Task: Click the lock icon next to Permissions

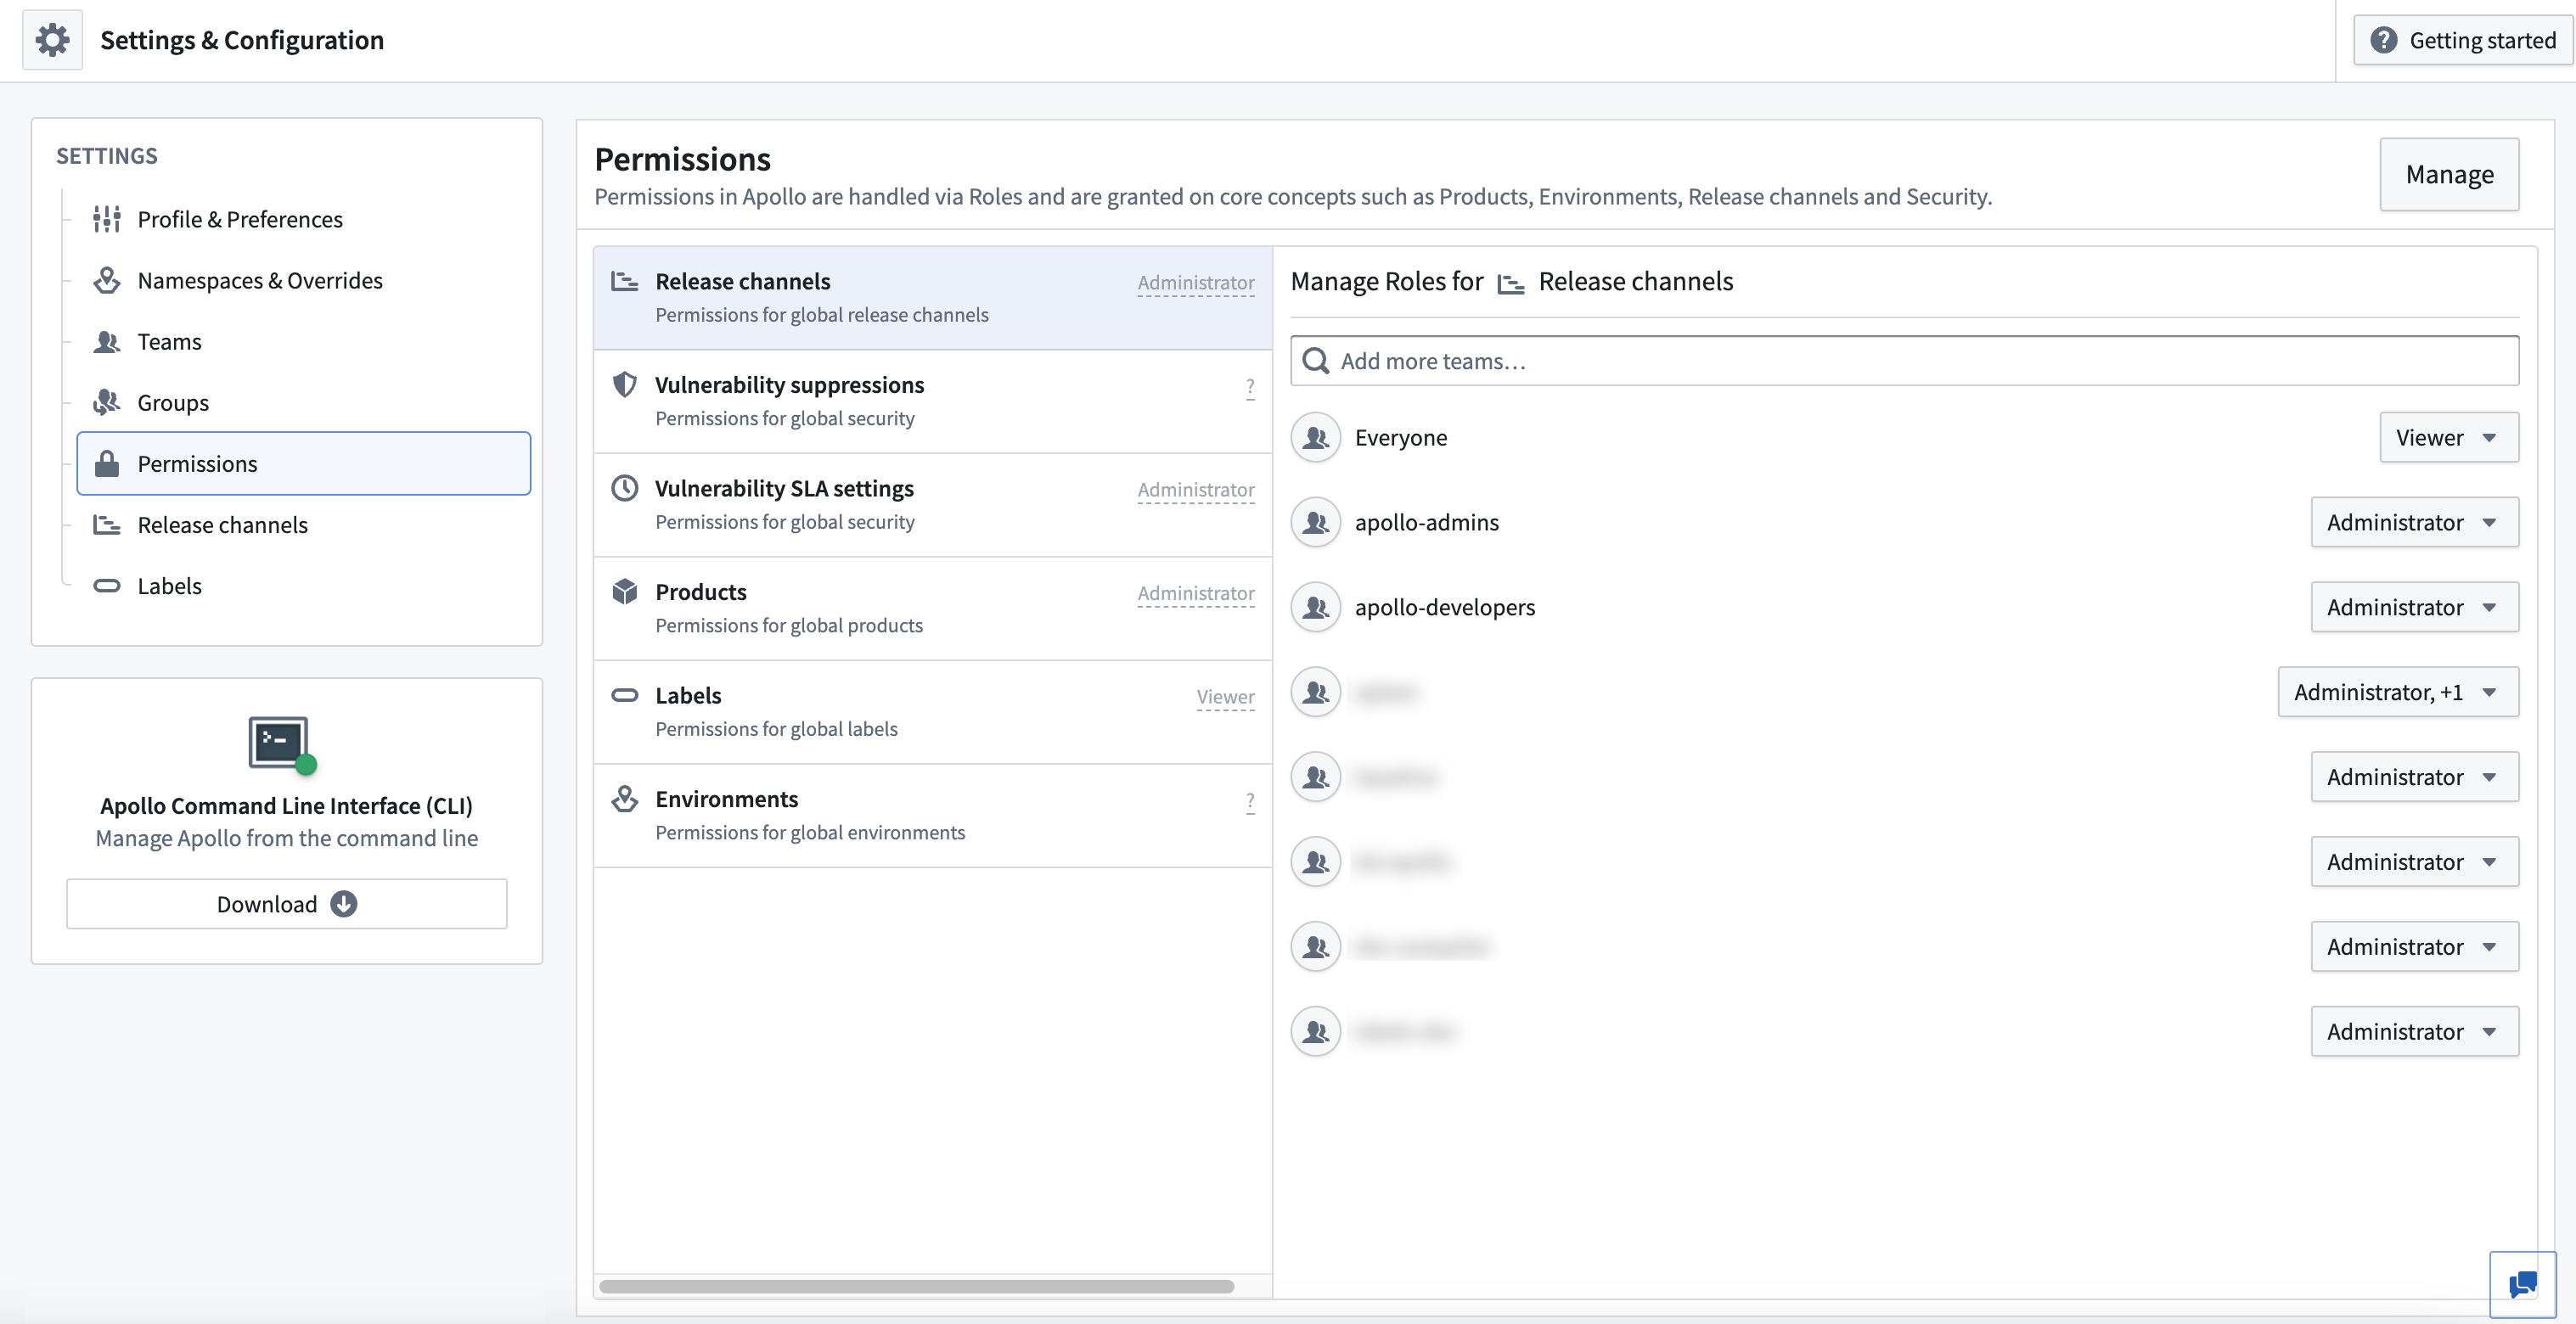Action: click(107, 463)
